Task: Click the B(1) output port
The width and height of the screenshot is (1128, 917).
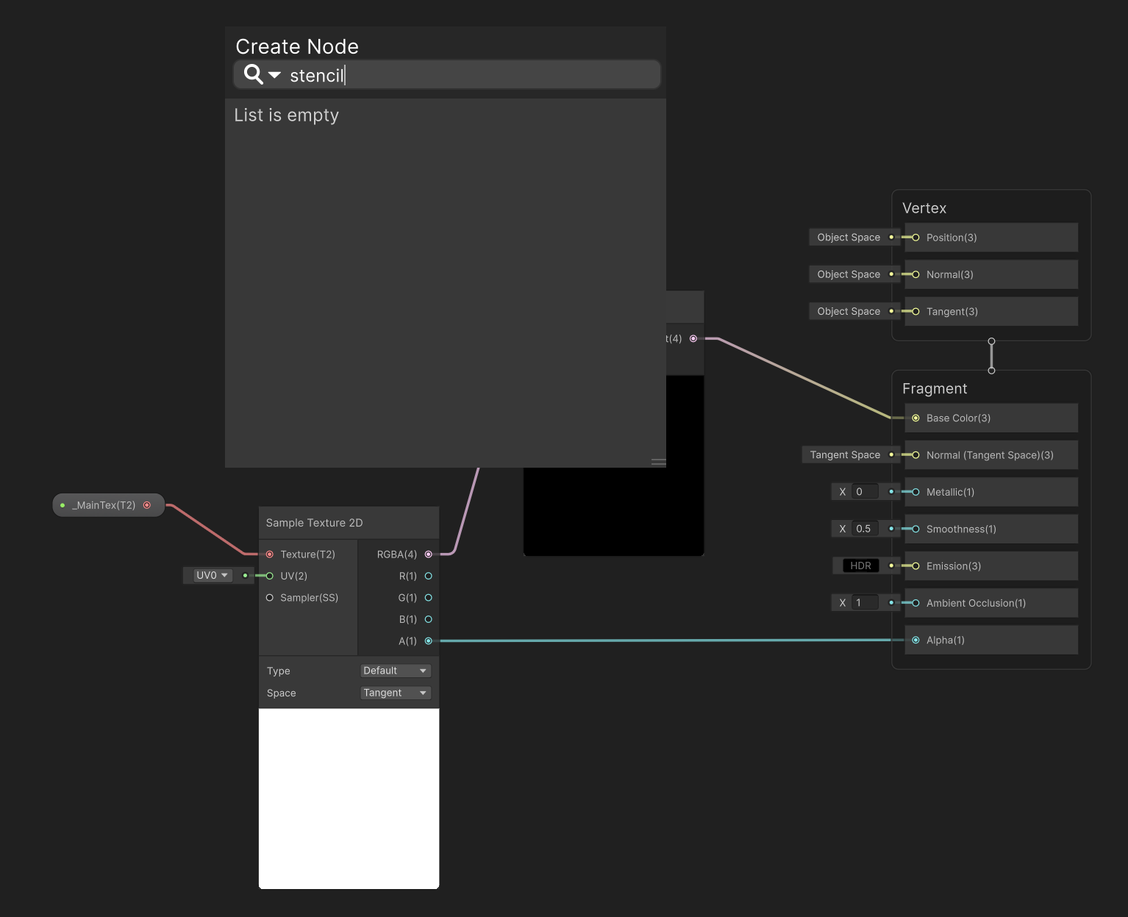Action: (429, 619)
